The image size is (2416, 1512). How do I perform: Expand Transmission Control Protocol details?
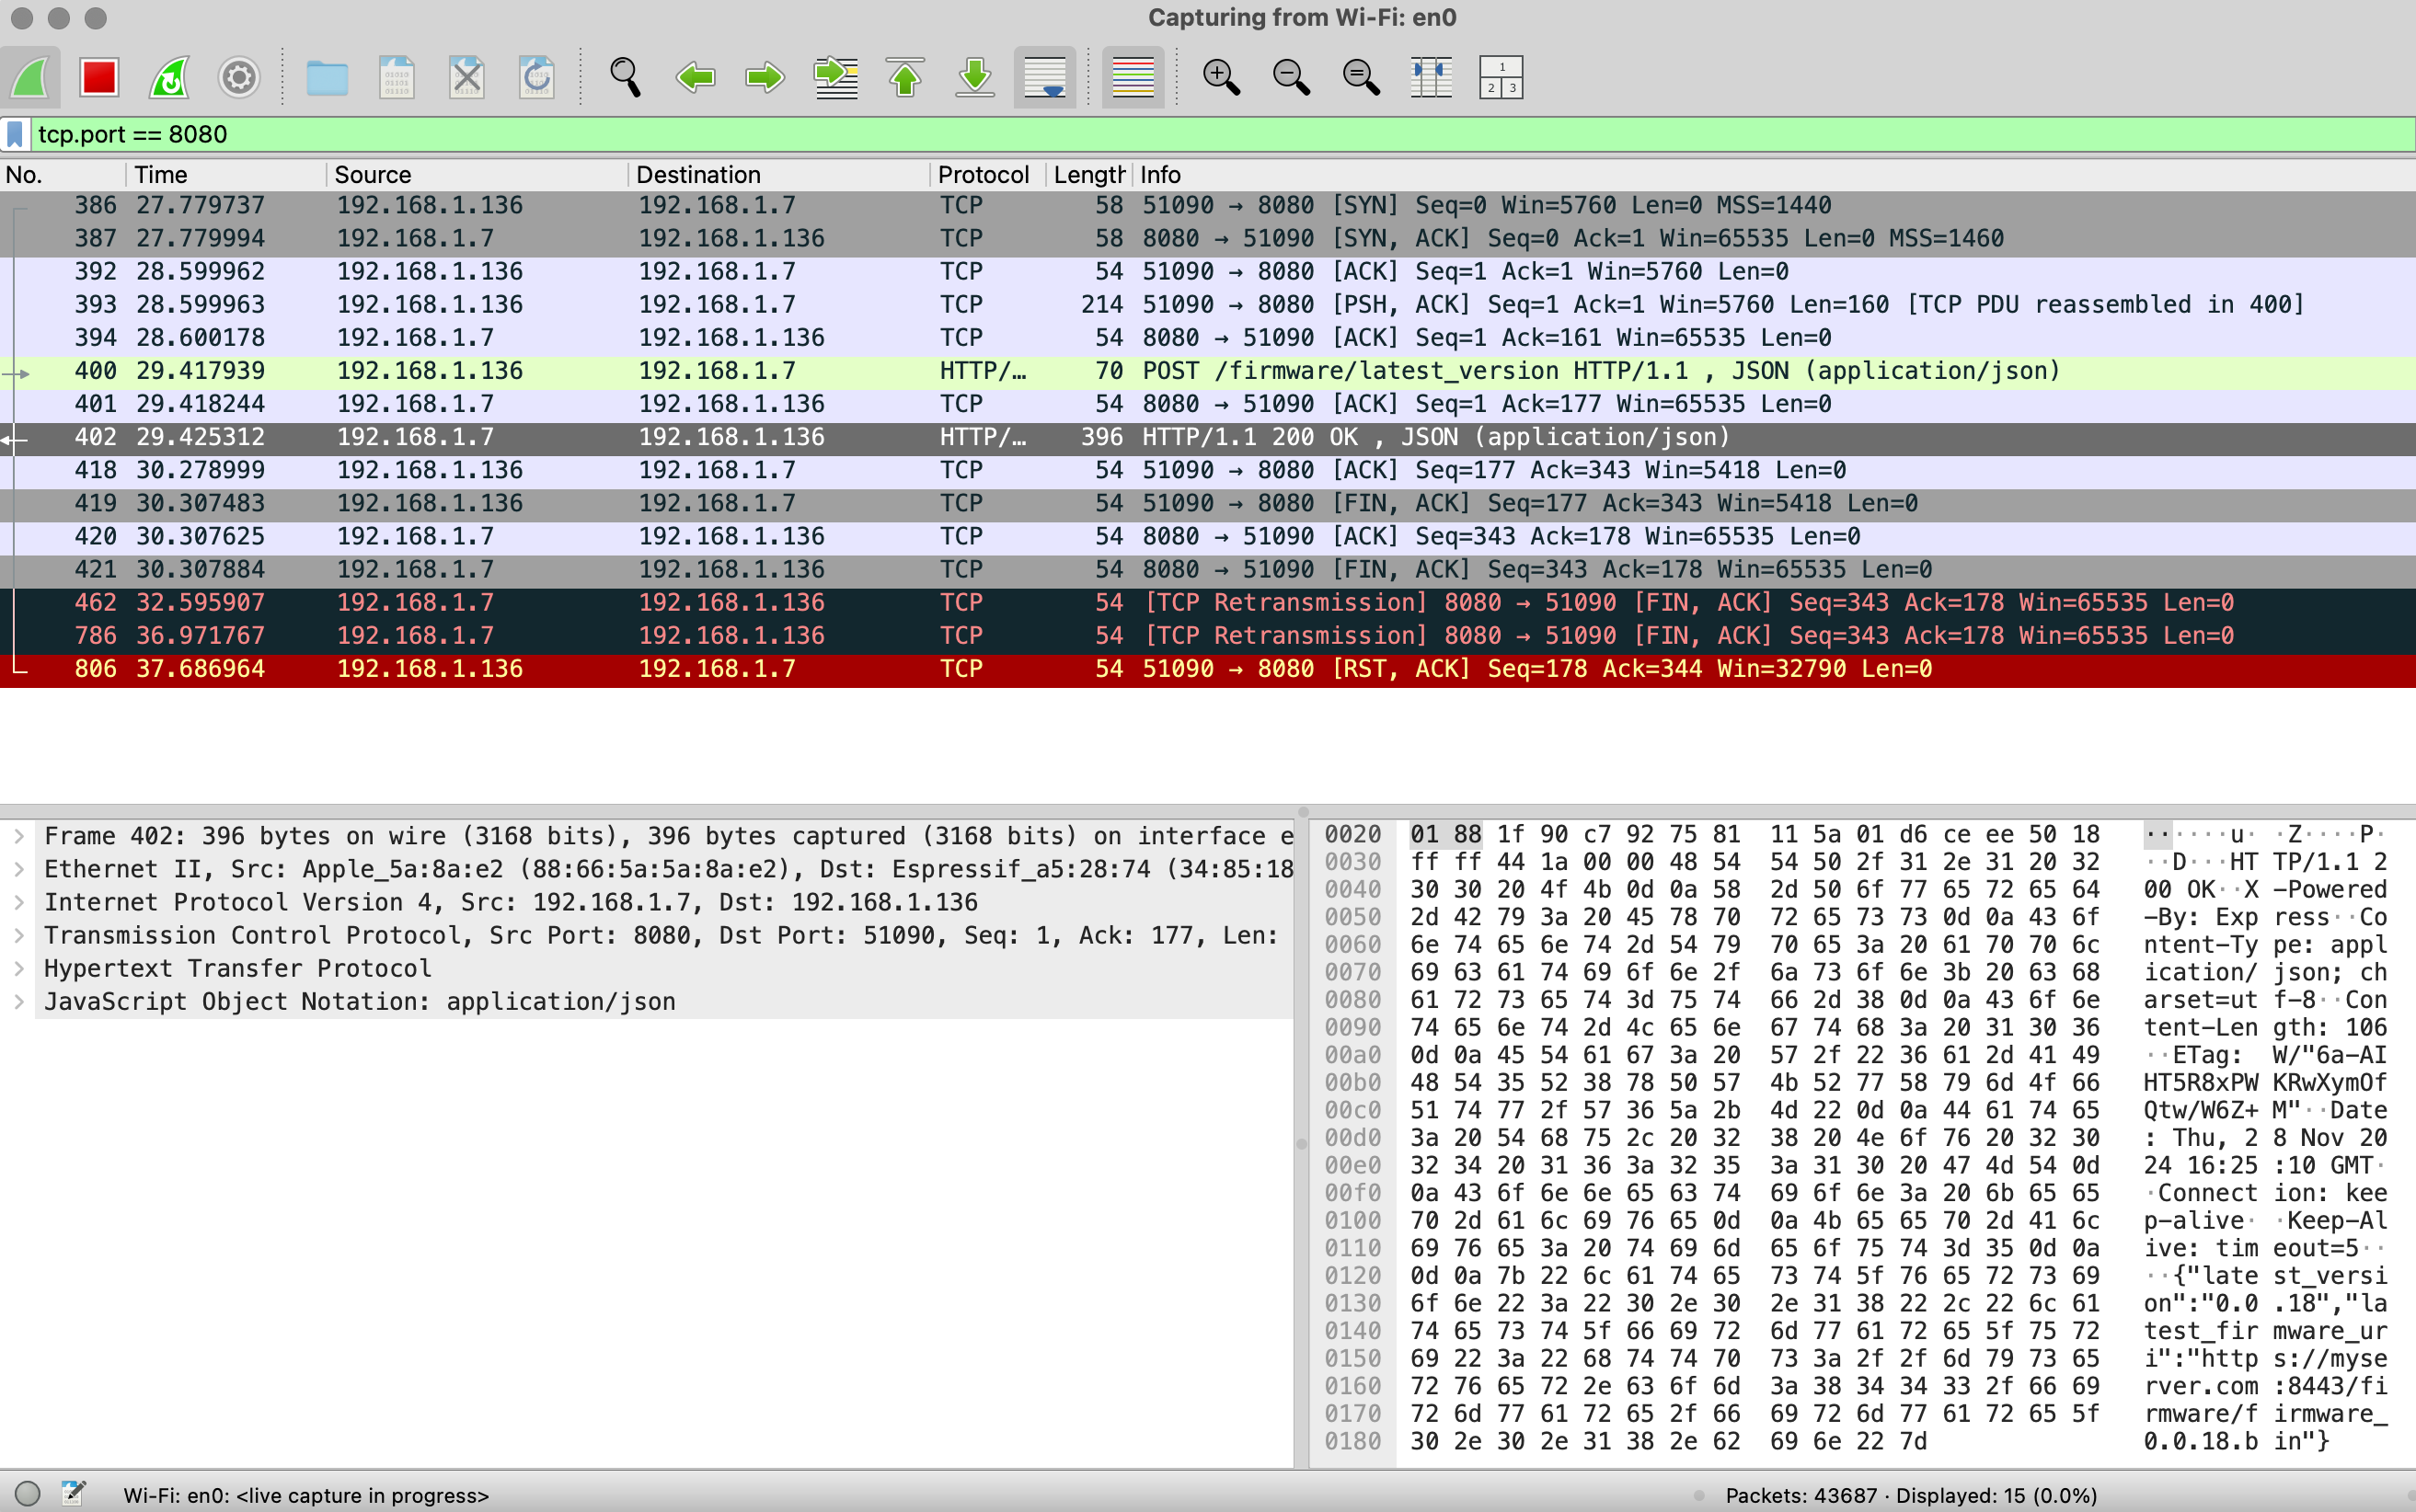19,935
